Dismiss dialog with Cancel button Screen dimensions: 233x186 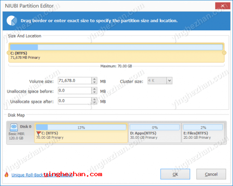211,174
